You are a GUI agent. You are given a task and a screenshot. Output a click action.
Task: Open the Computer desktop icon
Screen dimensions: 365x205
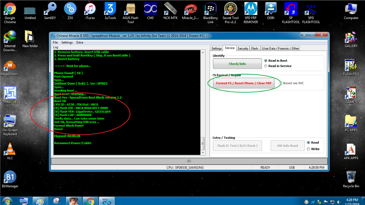[351, 11]
